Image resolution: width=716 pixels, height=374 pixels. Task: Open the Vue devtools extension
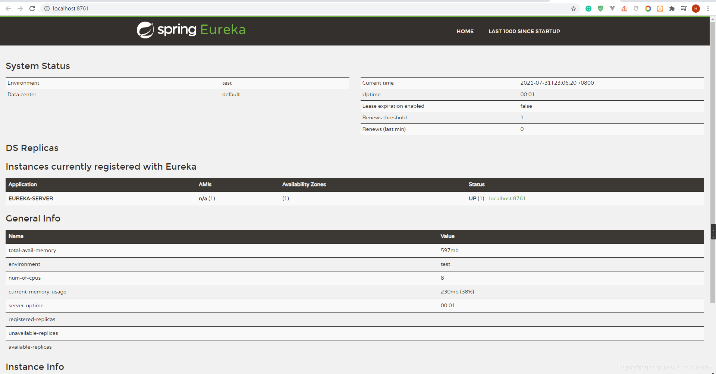tap(612, 9)
